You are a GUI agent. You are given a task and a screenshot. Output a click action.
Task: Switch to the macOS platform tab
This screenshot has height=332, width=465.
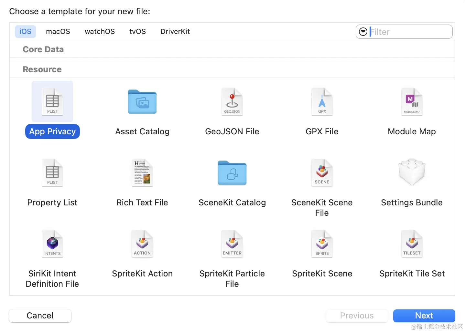58,31
